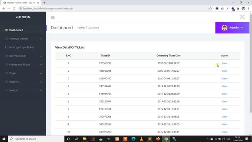View ticket 528090550 details
Viewport: 252px width, 142px height.
pos(224,78)
